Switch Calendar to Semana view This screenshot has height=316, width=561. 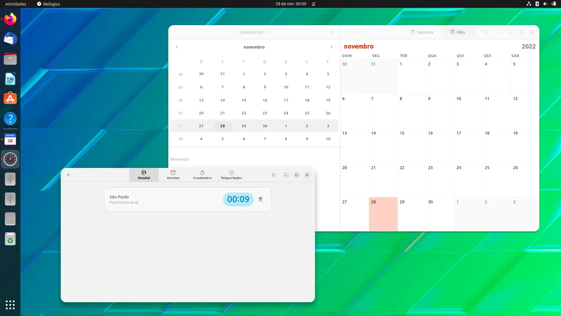(422, 32)
